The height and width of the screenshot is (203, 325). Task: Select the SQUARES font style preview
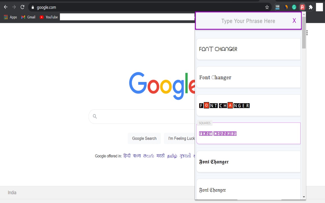248,133
